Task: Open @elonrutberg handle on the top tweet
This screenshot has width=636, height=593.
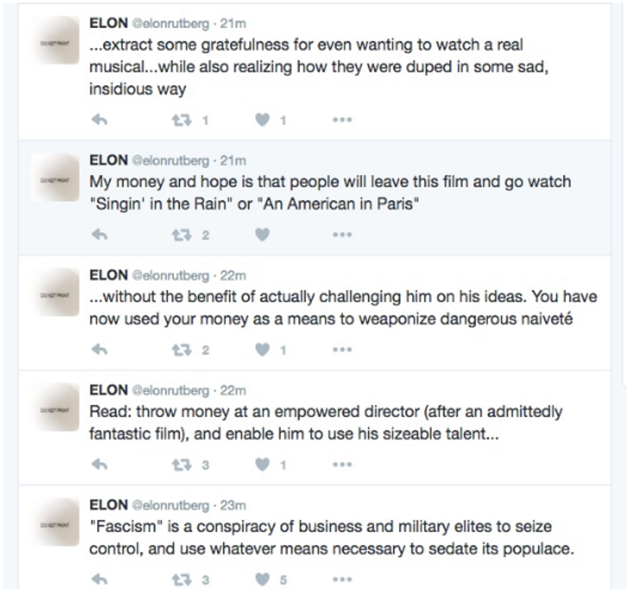Action: (x=171, y=24)
